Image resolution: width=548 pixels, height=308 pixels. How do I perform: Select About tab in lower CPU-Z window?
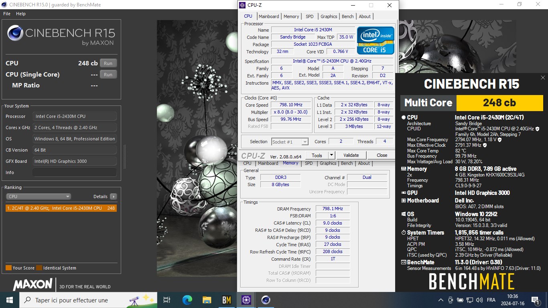(x=364, y=163)
